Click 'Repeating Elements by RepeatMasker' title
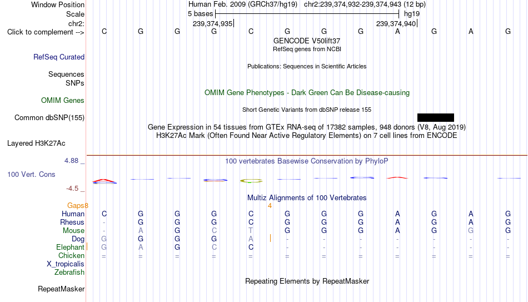 (307, 281)
